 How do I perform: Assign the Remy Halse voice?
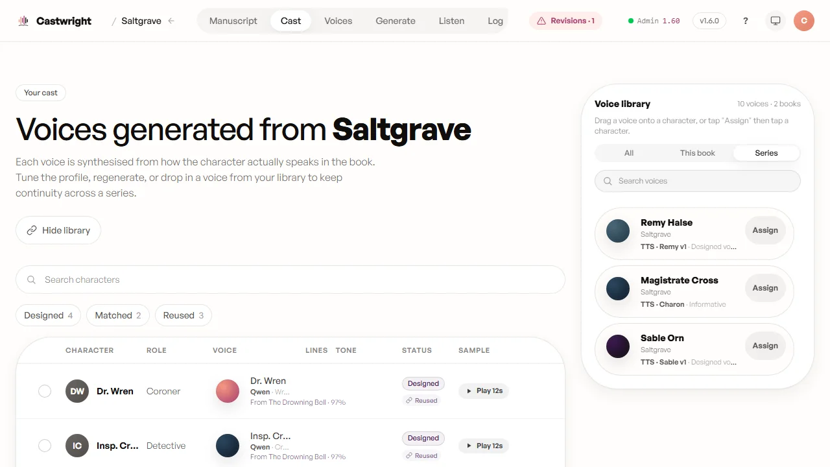tap(765, 230)
